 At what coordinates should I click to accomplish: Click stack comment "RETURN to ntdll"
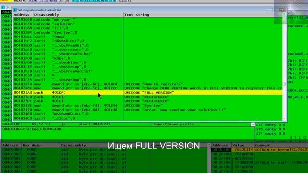[282, 163]
